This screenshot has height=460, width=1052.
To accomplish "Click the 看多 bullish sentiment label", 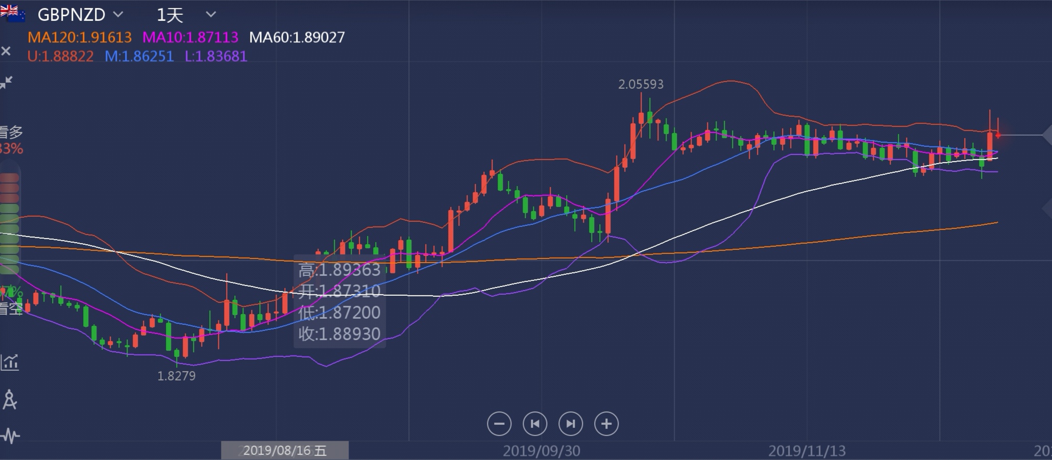I will pyautogui.click(x=11, y=132).
